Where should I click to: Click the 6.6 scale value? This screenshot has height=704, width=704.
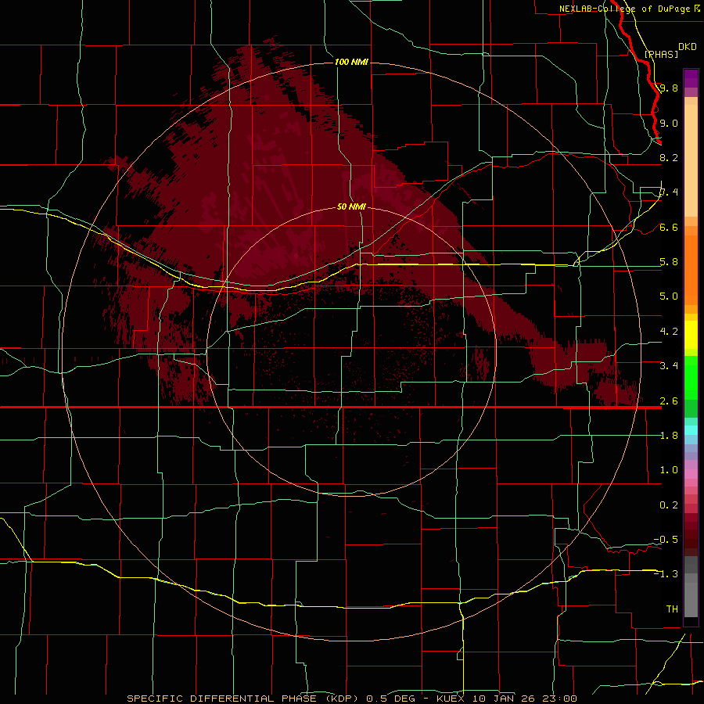[x=669, y=227]
